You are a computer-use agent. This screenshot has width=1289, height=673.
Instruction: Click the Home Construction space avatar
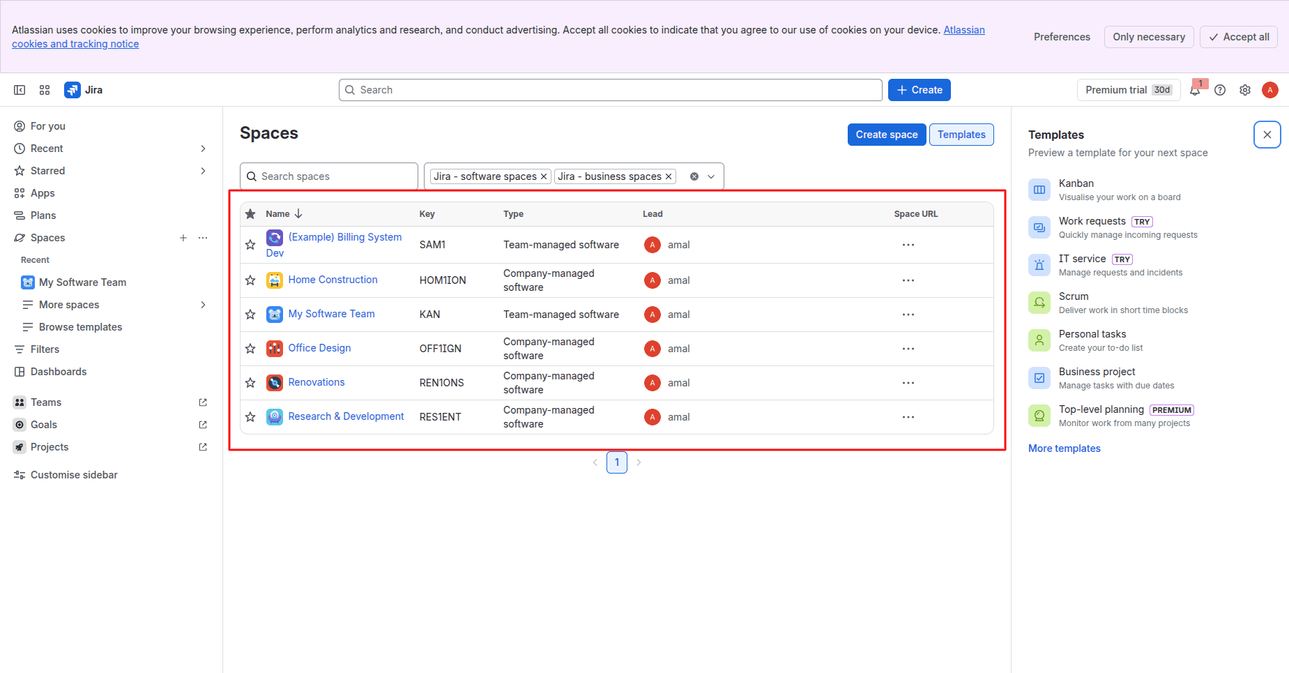point(275,280)
